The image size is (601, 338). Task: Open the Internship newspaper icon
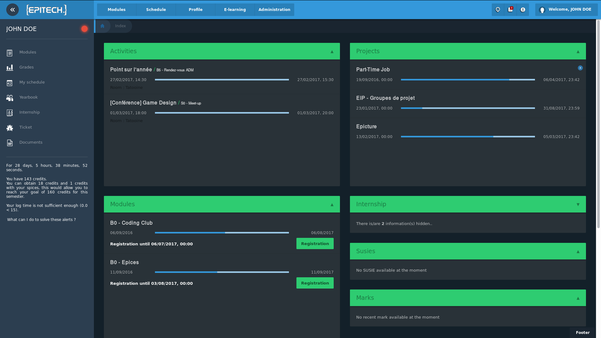10,112
